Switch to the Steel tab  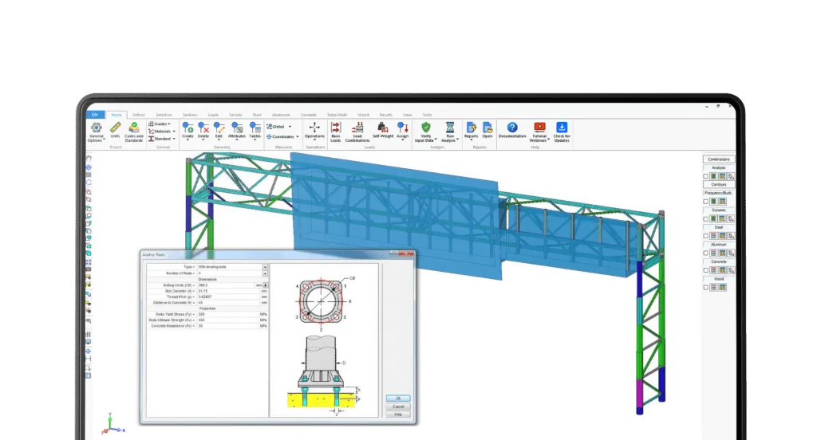point(257,115)
